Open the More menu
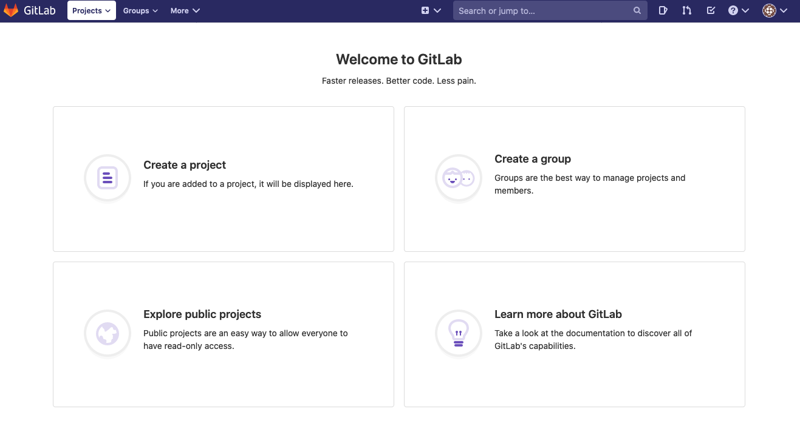The image size is (800, 423). tap(185, 10)
